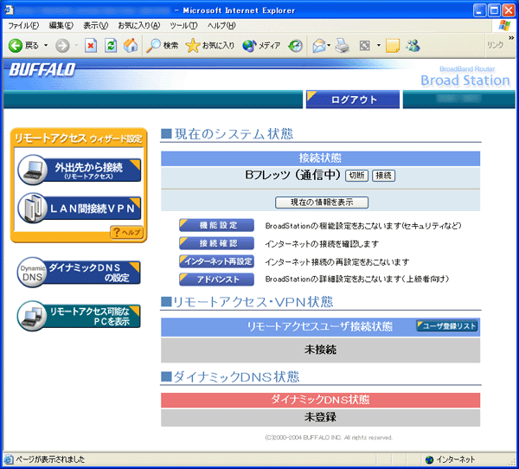Click the 未接続 status text
The height and width of the screenshot is (469, 519).
320,350
